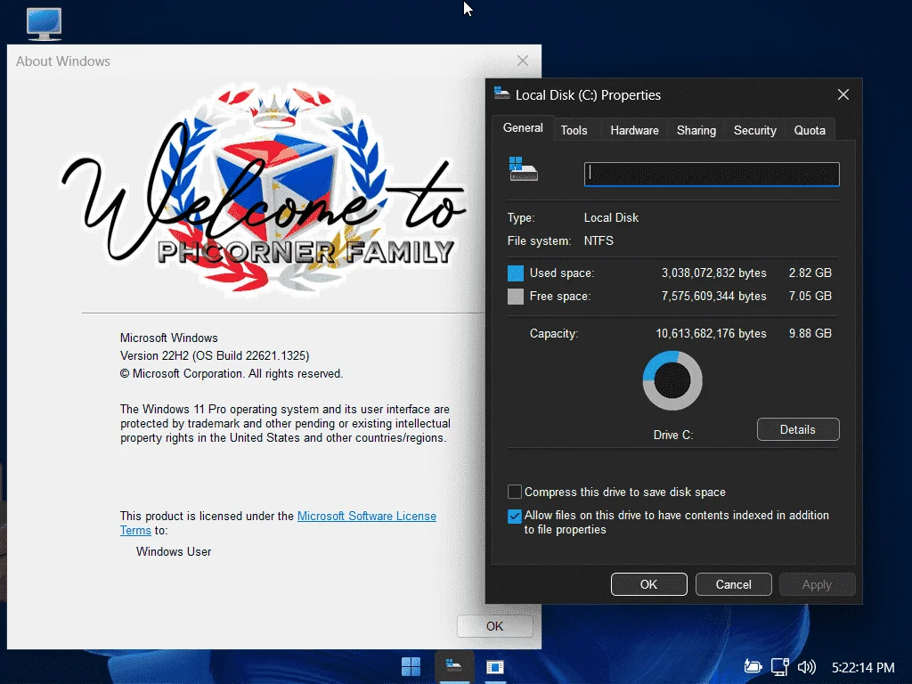The width and height of the screenshot is (912, 684).
Task: Open the network tray icon
Action: pos(780,666)
